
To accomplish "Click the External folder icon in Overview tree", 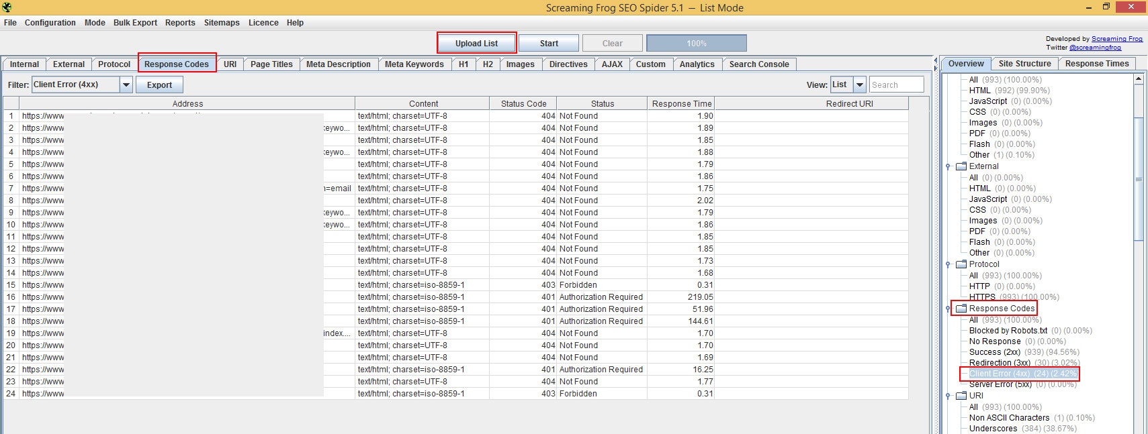I will [961, 166].
